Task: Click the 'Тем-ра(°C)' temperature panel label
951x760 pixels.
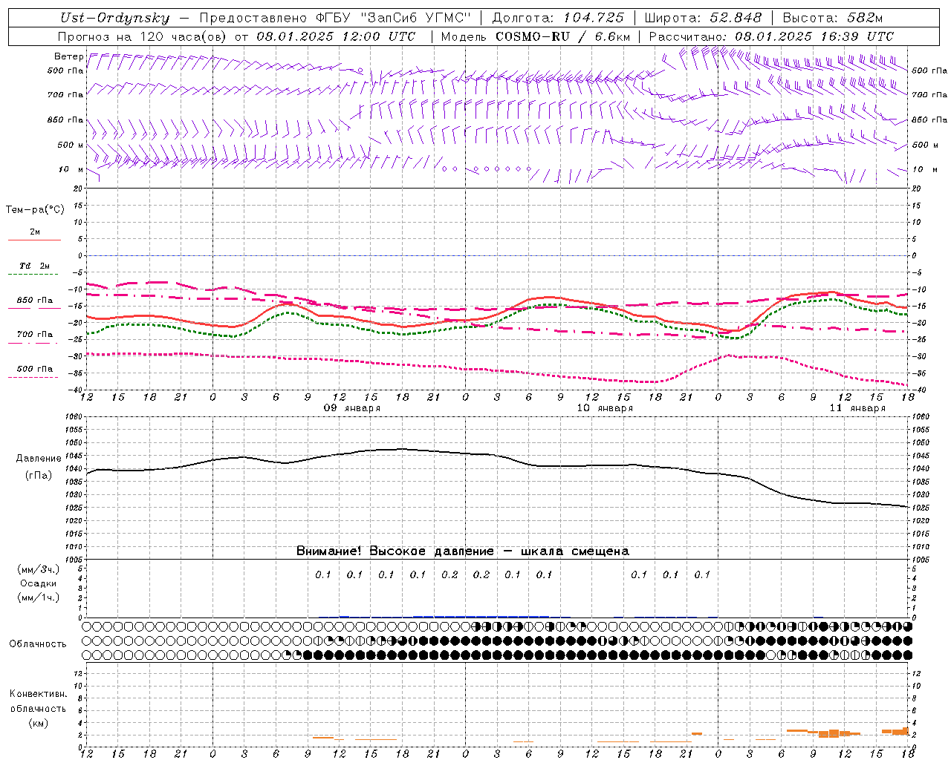Action: [x=35, y=210]
